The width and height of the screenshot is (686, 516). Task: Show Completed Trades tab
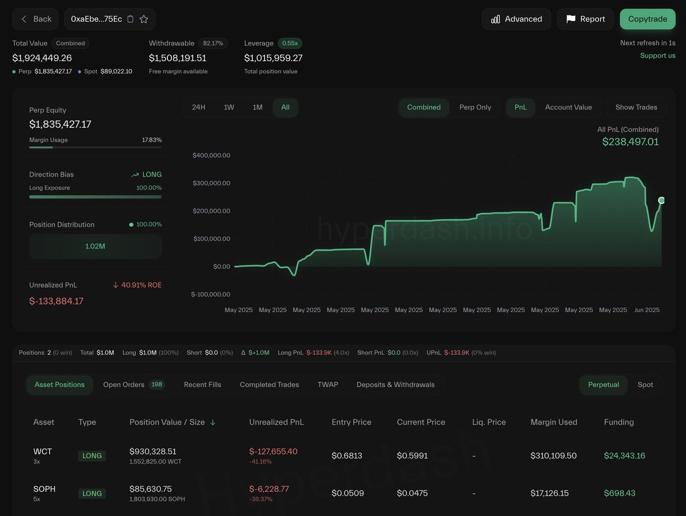coord(269,385)
